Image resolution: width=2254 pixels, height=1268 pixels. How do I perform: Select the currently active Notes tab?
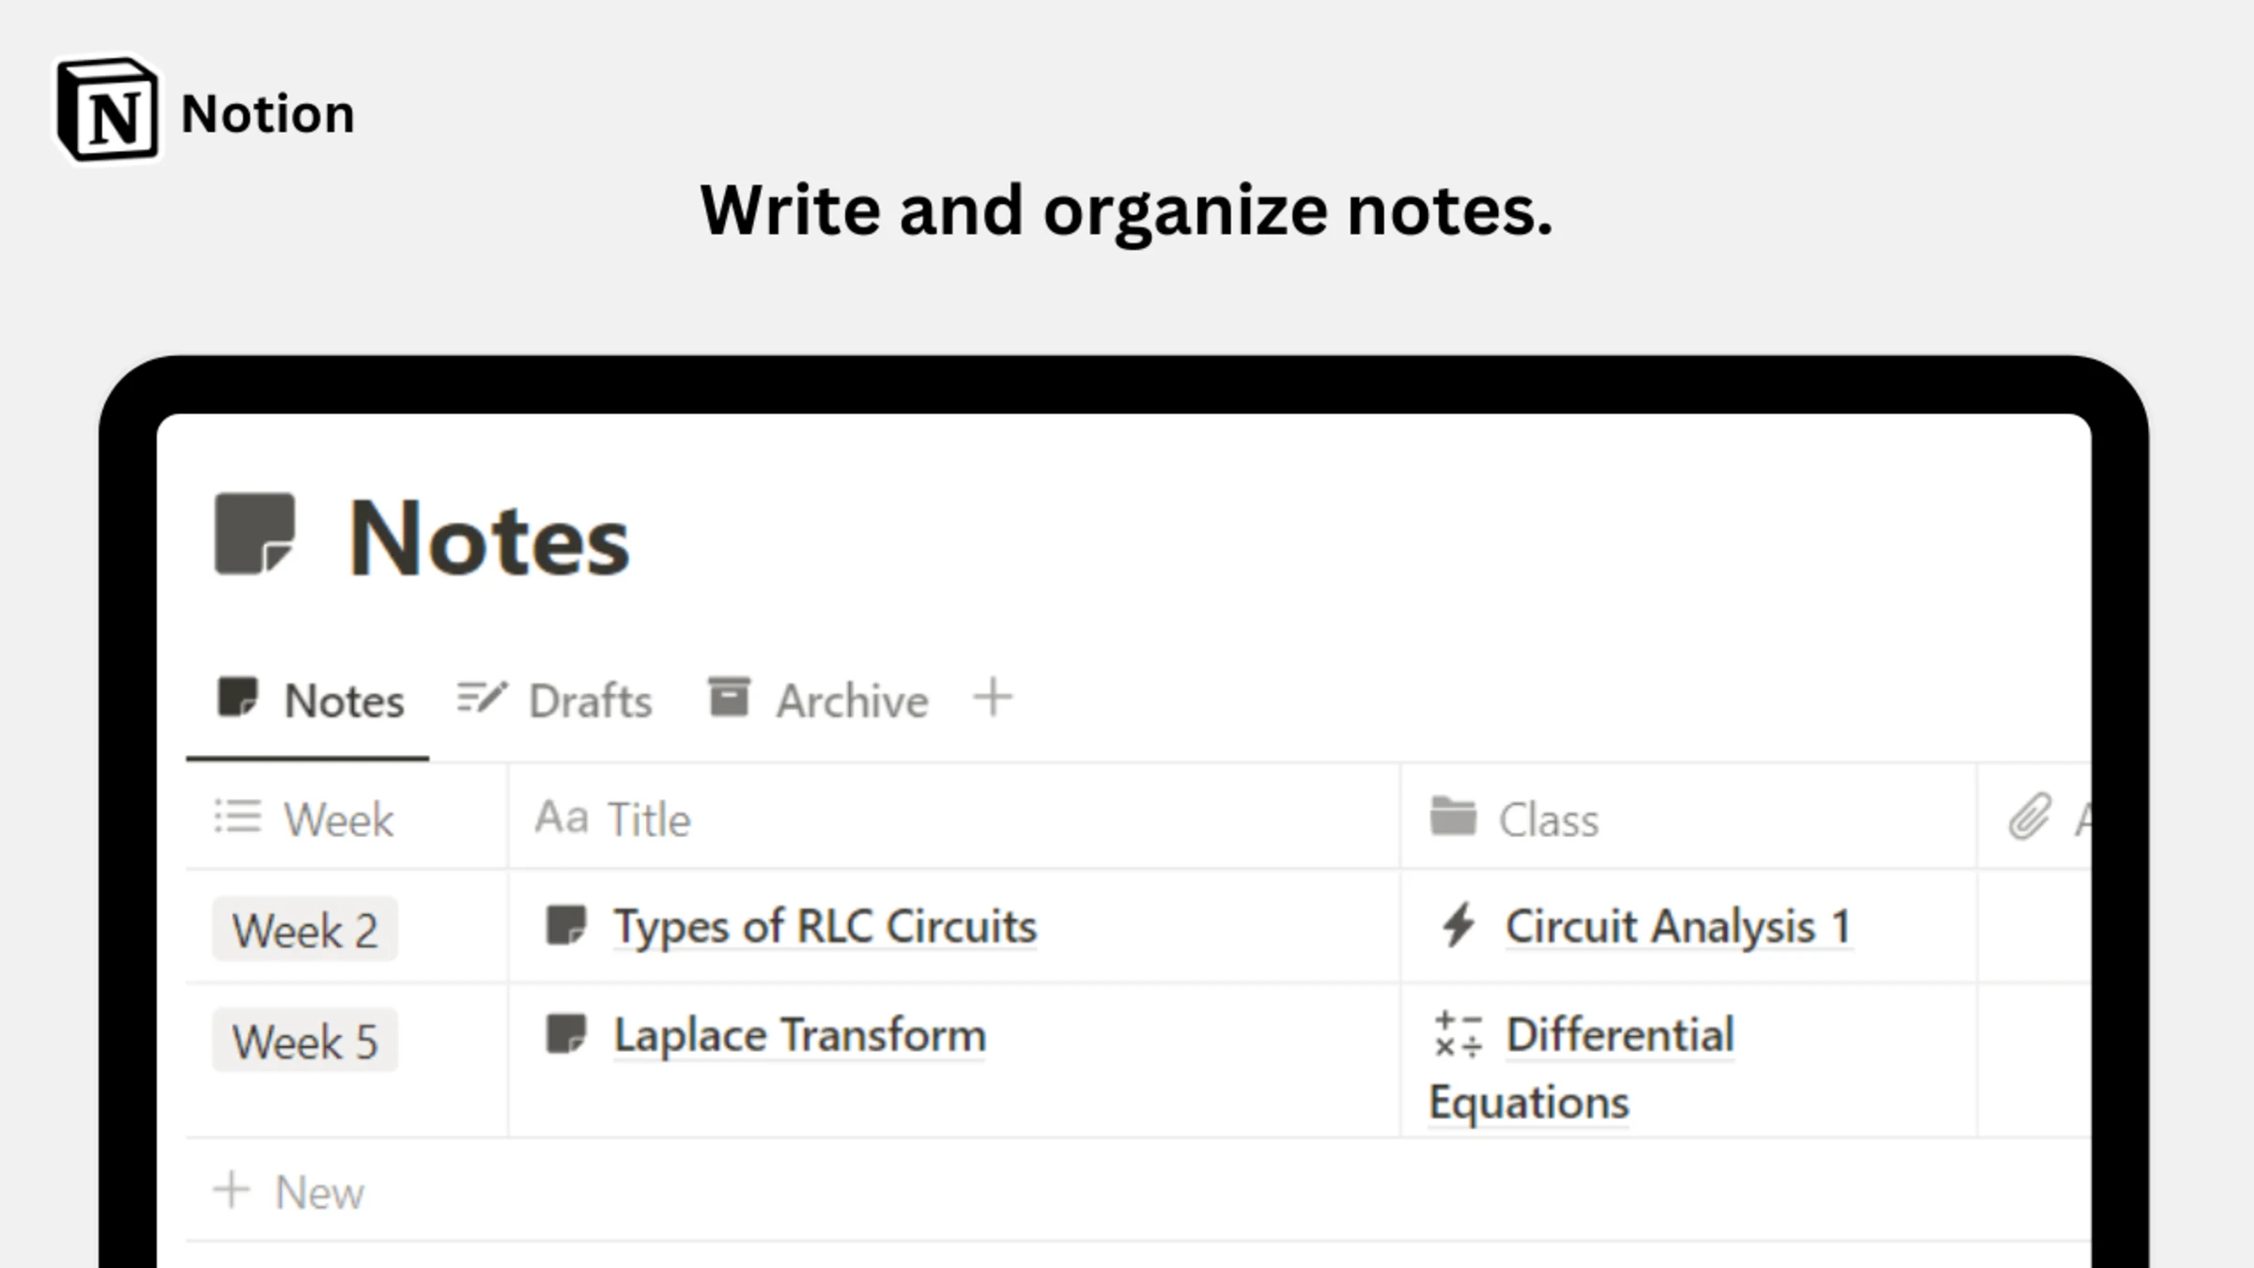click(343, 700)
